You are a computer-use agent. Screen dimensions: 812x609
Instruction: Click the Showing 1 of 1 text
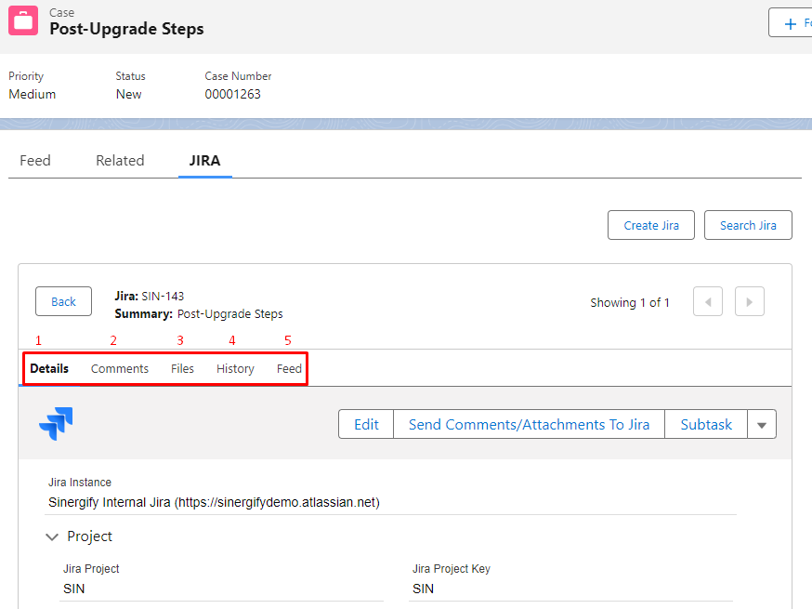click(x=630, y=303)
